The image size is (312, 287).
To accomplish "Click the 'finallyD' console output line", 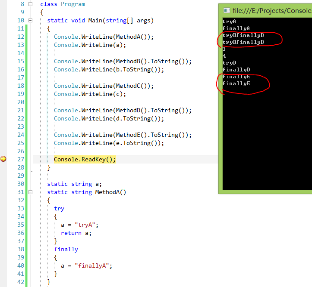I will [236, 70].
